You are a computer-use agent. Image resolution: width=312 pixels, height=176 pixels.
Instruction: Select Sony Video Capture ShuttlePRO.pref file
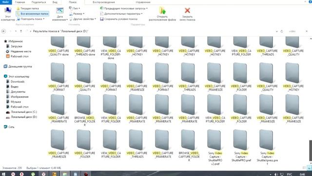point(241,146)
